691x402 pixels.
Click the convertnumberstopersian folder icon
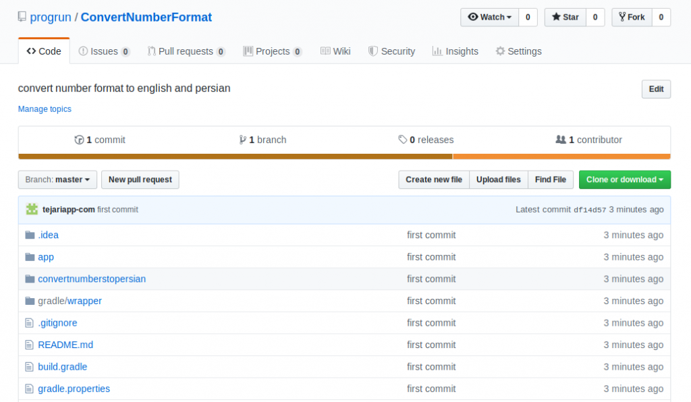(30, 279)
